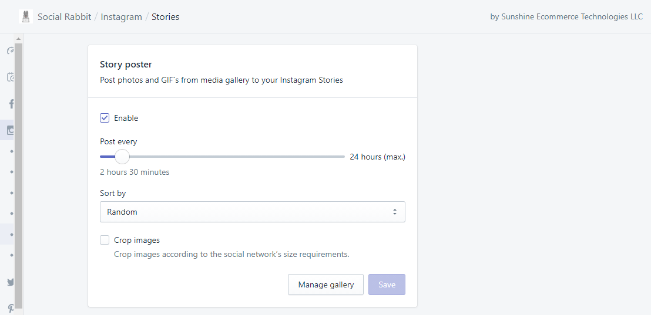Open the scheduler calendar icon in sidebar
This screenshot has width=651, height=315.
point(11,77)
